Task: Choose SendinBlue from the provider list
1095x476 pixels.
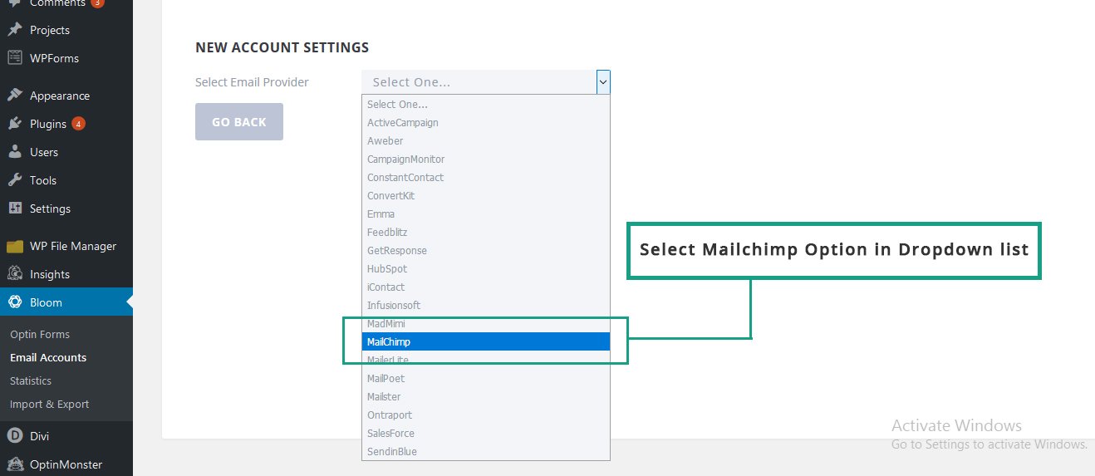Action: (x=486, y=451)
